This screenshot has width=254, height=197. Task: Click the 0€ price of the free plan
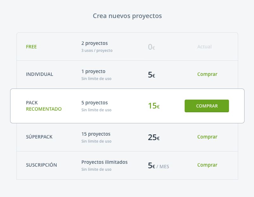pyautogui.click(x=151, y=47)
